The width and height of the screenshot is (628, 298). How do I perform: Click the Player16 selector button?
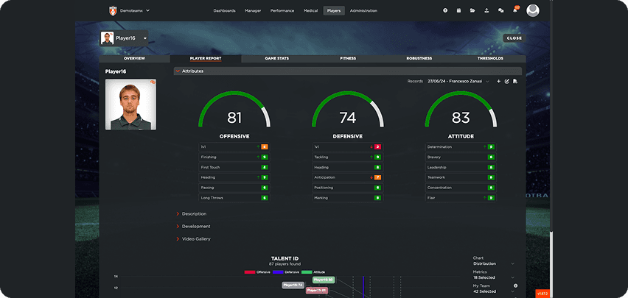pyautogui.click(x=124, y=38)
